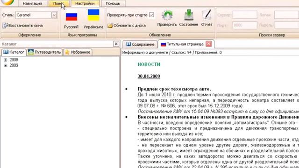
Task: Select the 2009 catalog entry
Action: tap(14, 65)
